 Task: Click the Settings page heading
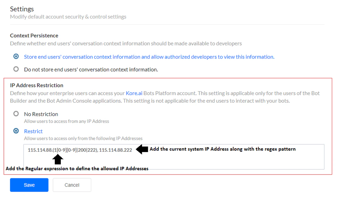22,9
